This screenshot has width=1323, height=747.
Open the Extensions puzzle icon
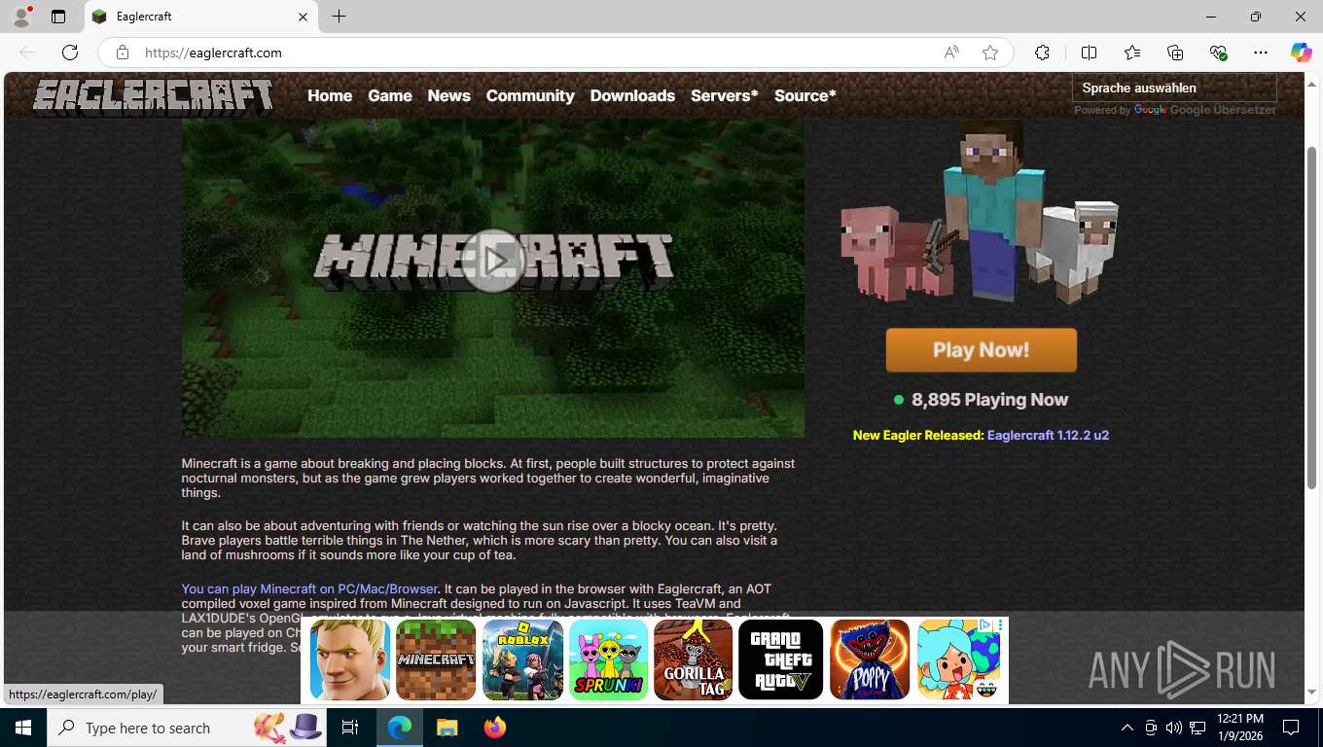tap(1042, 53)
